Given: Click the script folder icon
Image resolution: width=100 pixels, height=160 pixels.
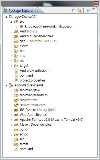Looking at the screenshot, I should pyautogui.click(x=16, y=135).
